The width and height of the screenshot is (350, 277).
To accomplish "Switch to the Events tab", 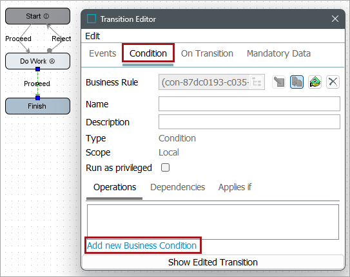I will click(x=102, y=53).
